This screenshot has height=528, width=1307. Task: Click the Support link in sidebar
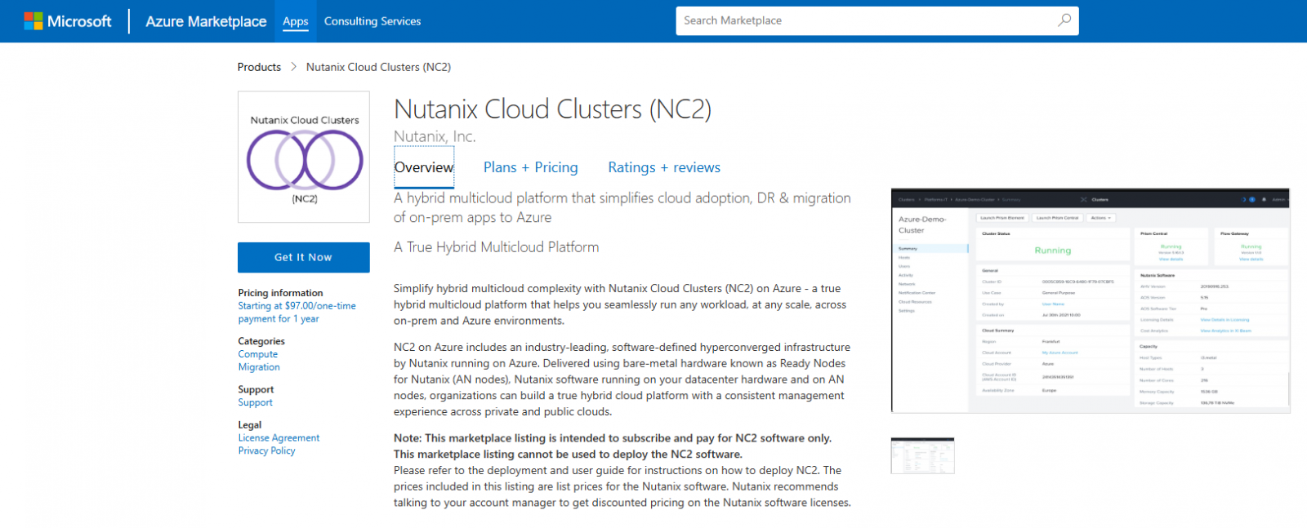(x=255, y=402)
